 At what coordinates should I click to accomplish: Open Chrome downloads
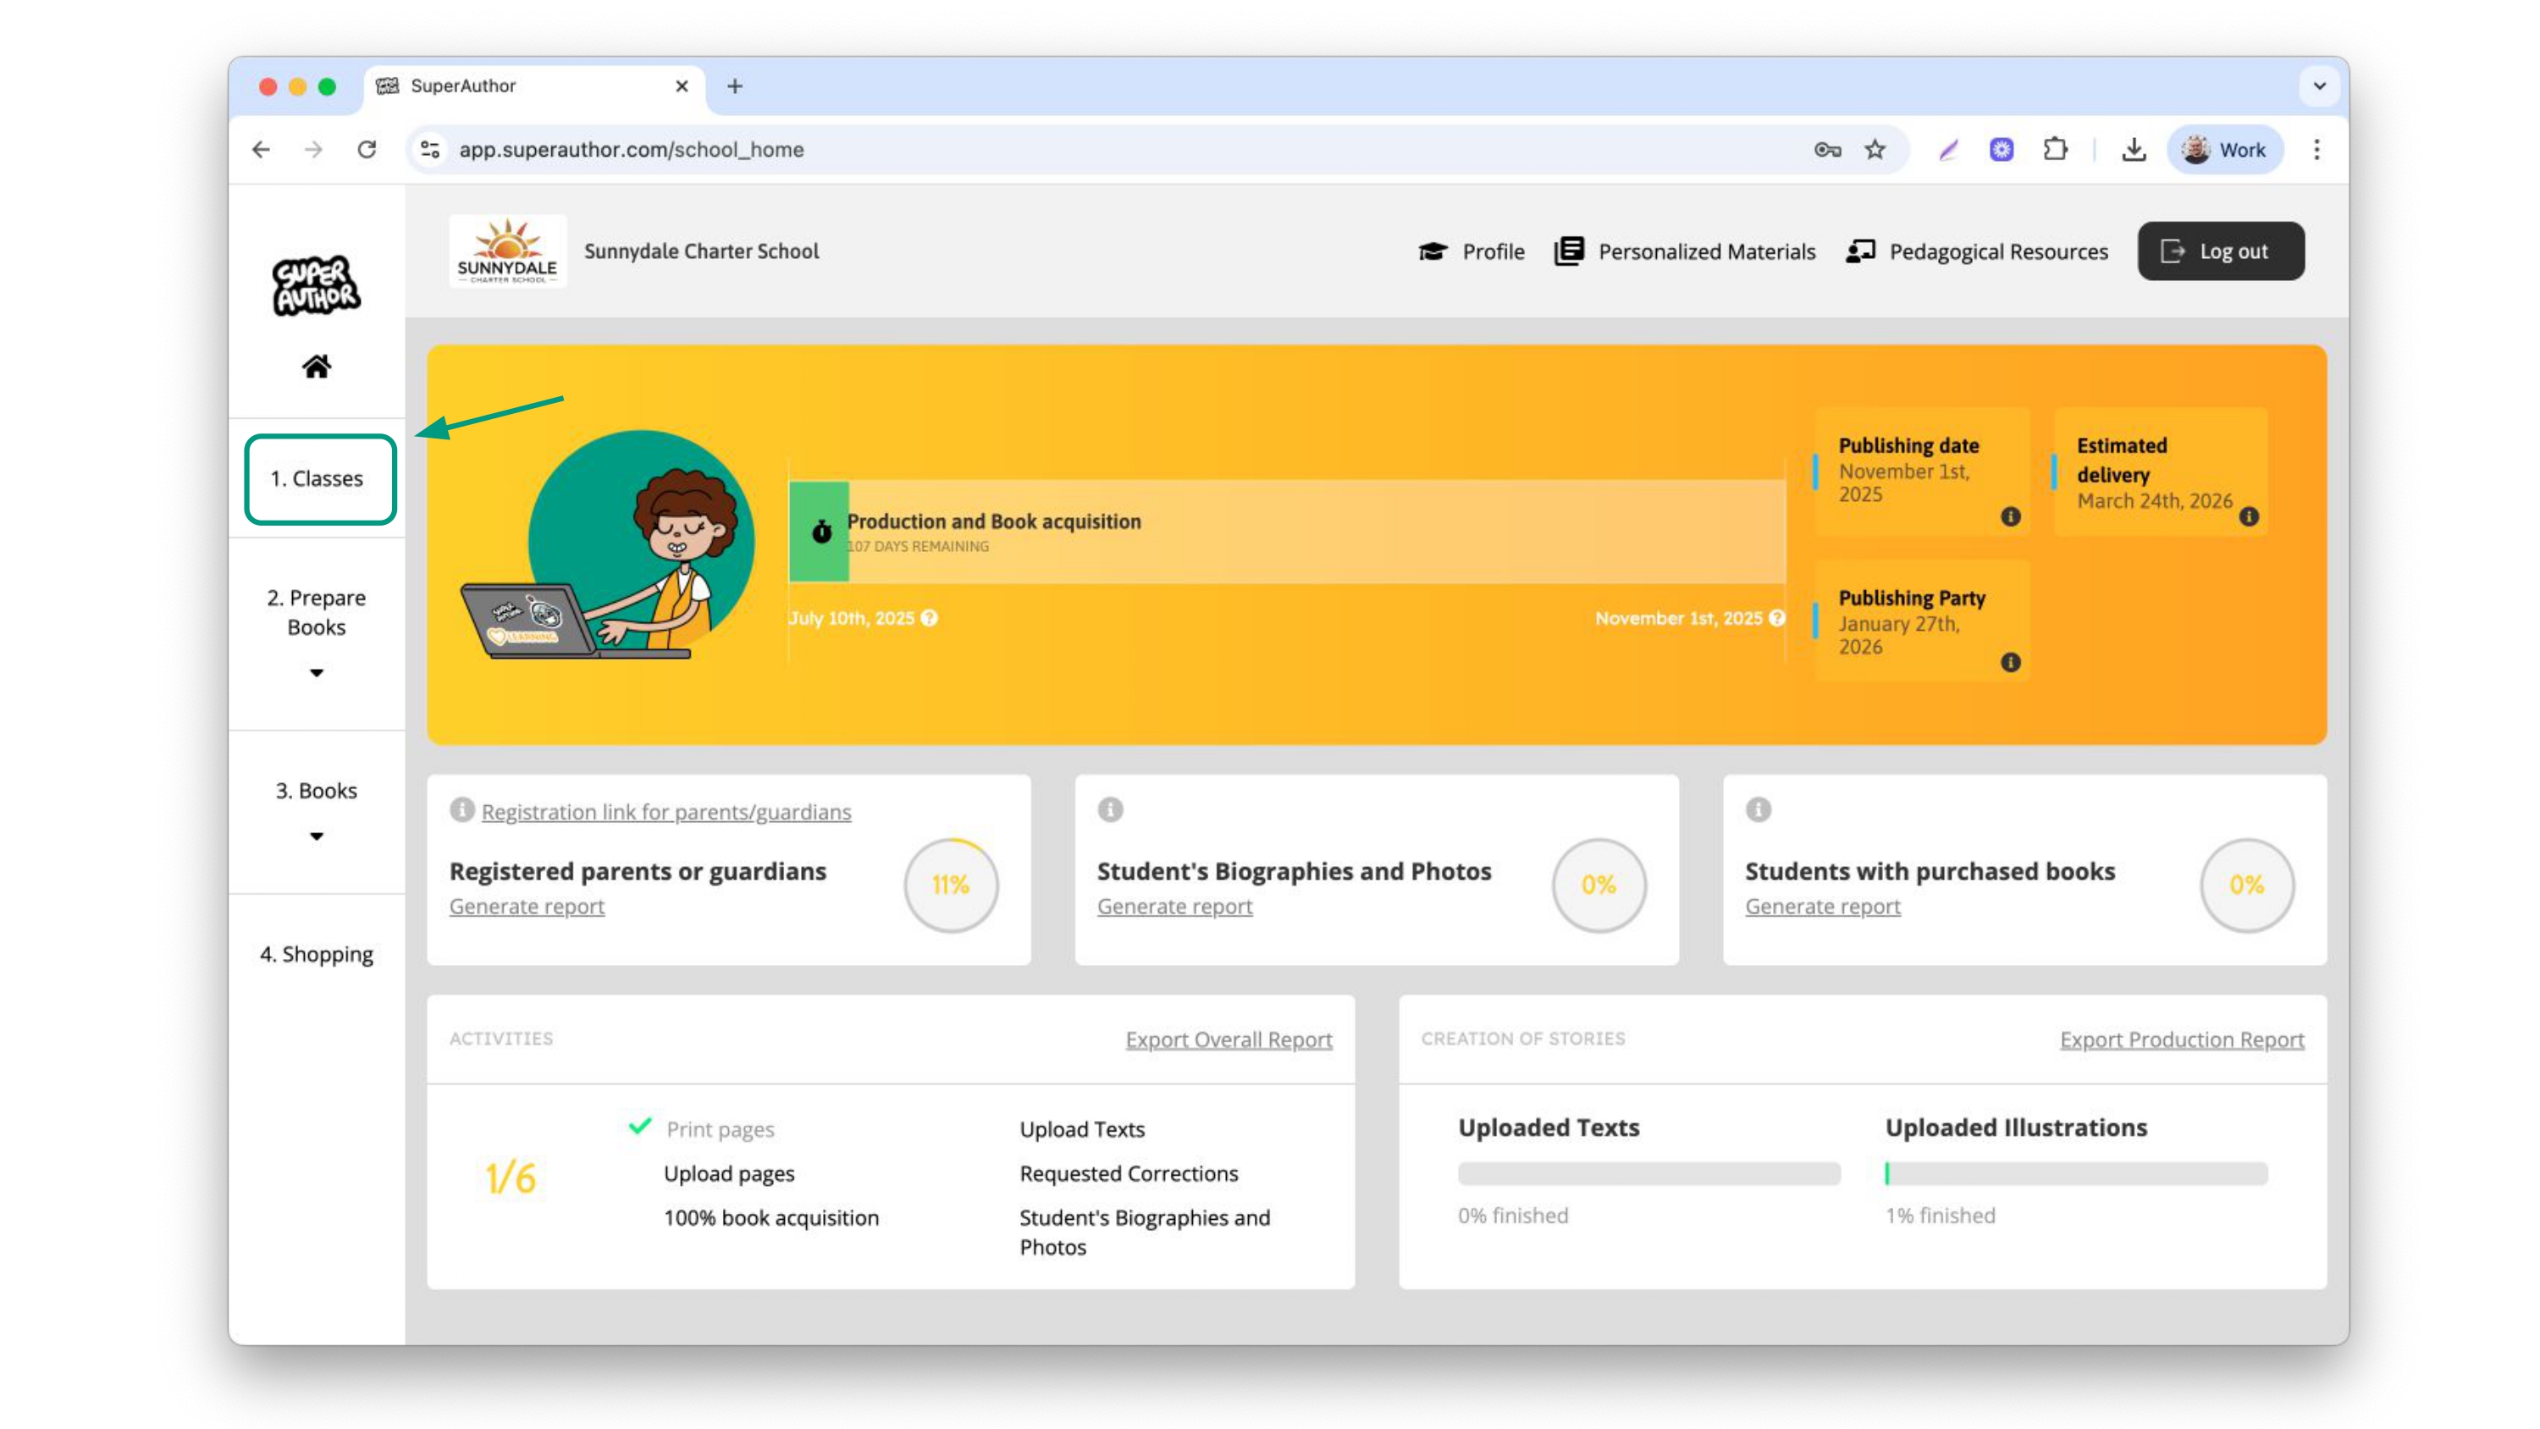pos(2134,150)
